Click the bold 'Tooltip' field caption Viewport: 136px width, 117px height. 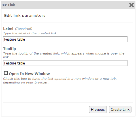click(x=10, y=49)
